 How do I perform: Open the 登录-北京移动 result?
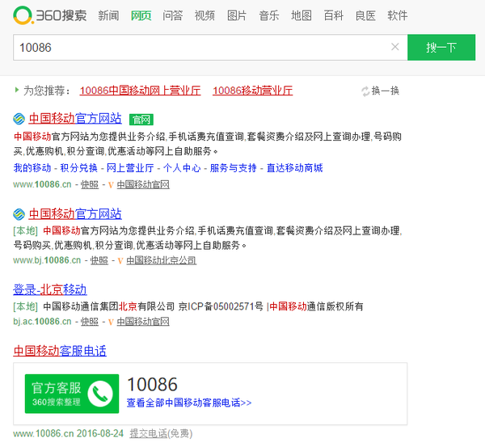point(50,289)
